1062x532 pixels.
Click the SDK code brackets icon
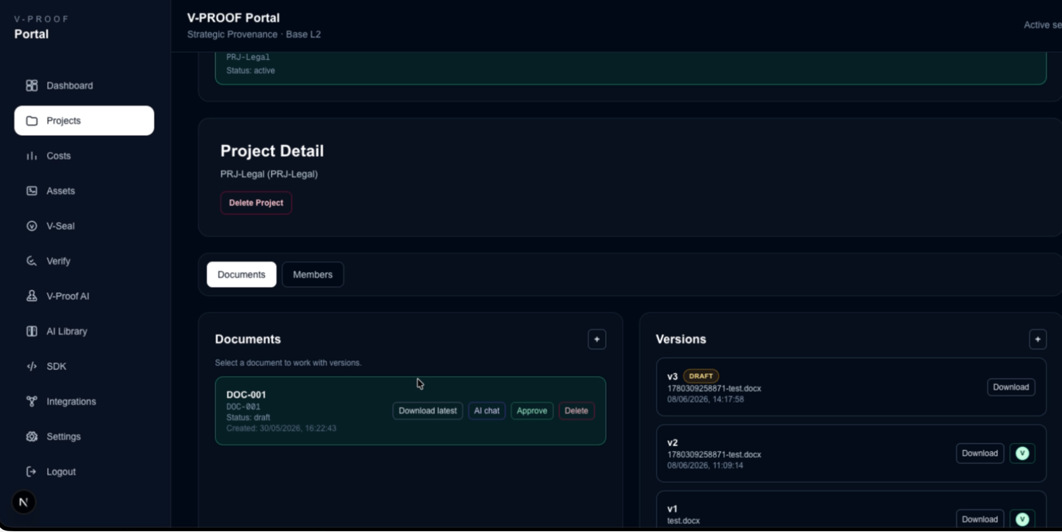(x=32, y=366)
